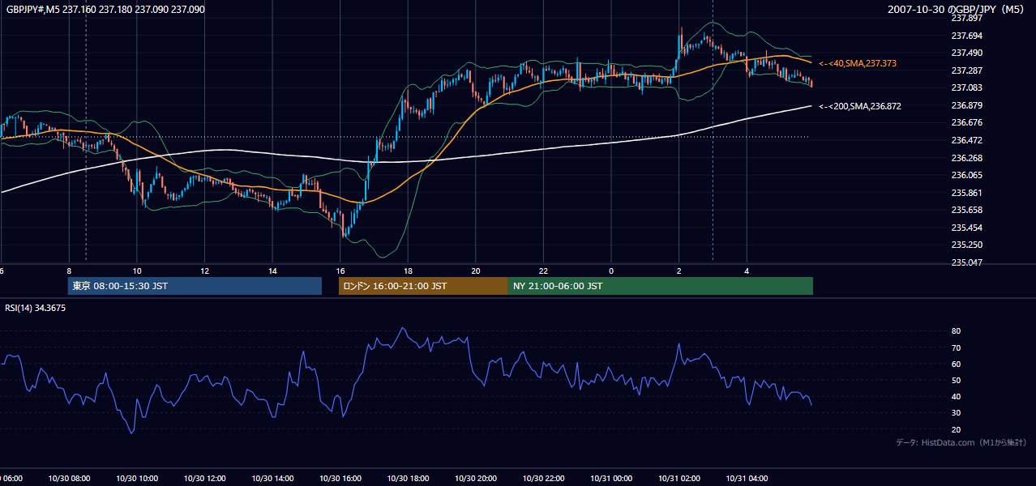Click price scale value 236.065
The image size is (1036, 486).
pos(965,175)
